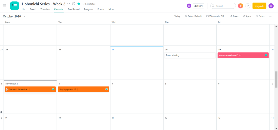Click the Upgrade button

(x=259, y=6)
